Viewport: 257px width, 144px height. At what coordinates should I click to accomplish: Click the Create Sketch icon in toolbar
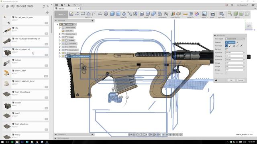coord(71,14)
